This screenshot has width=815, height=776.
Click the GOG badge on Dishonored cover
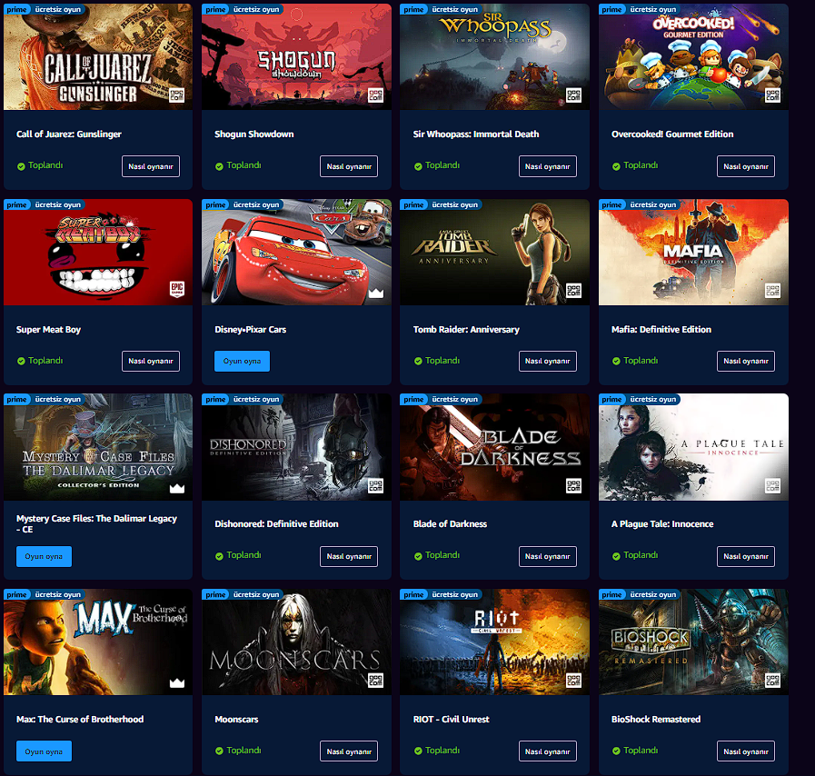click(x=375, y=485)
